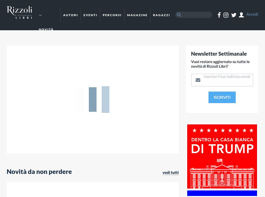Viewport: 265px width, 197px height.
Task: Go to the Autori section
Action: [x=70, y=15]
